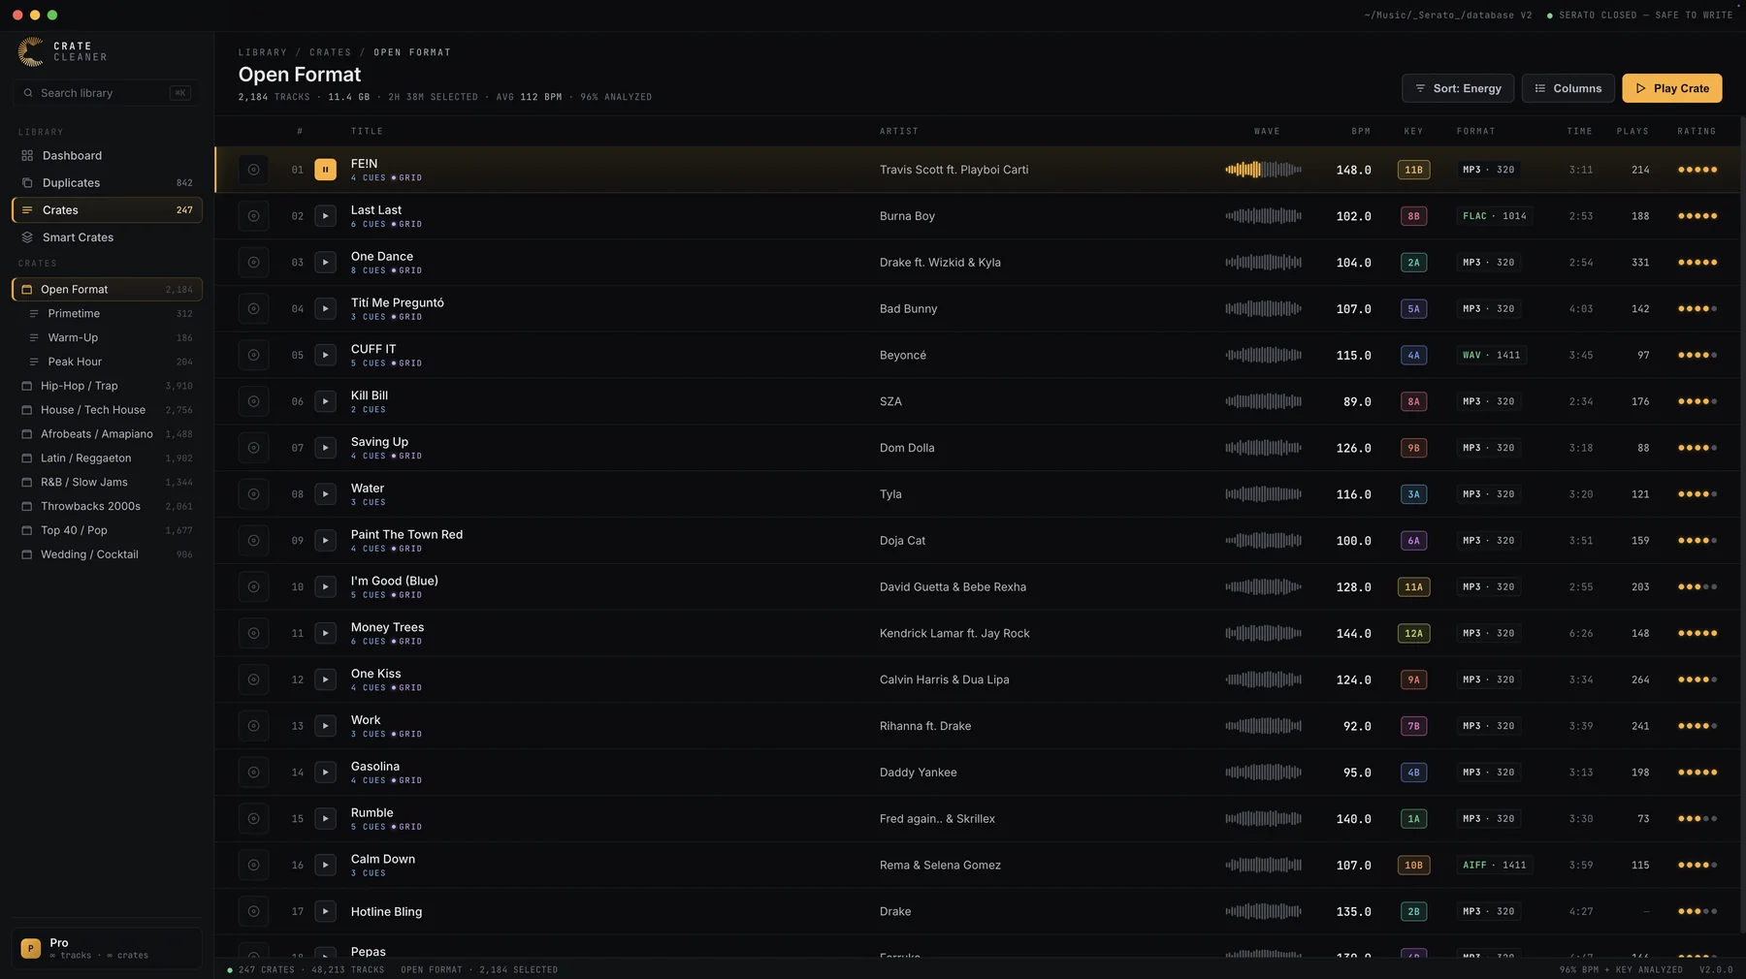Open the Wedding / Cocktail crate
The image size is (1746, 979).
(107, 554)
